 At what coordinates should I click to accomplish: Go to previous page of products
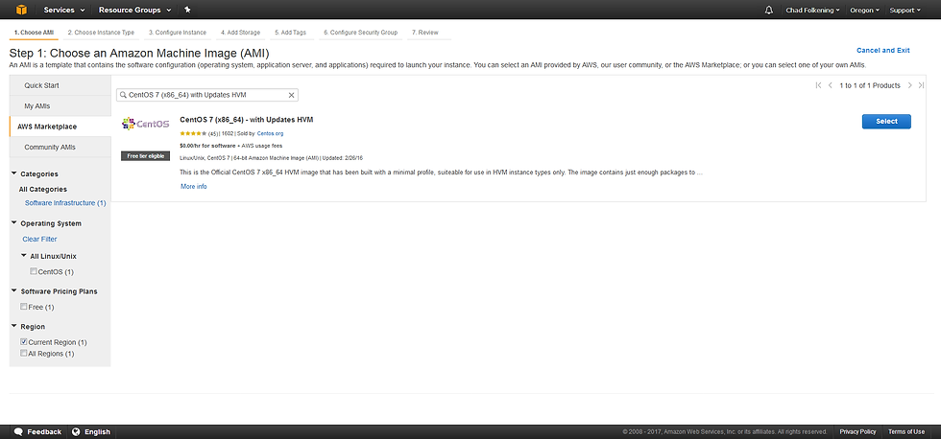[x=830, y=85]
